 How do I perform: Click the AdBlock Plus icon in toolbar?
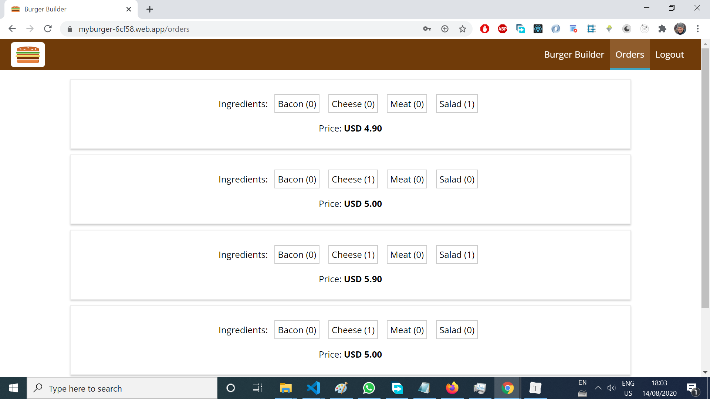pos(503,29)
